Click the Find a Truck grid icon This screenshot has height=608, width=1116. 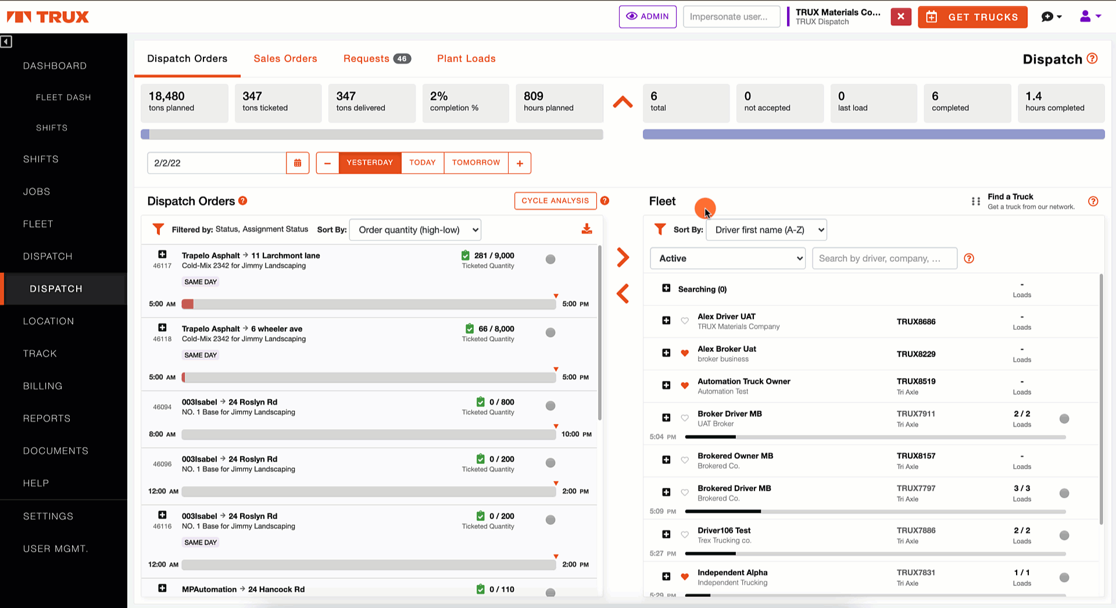click(x=976, y=202)
